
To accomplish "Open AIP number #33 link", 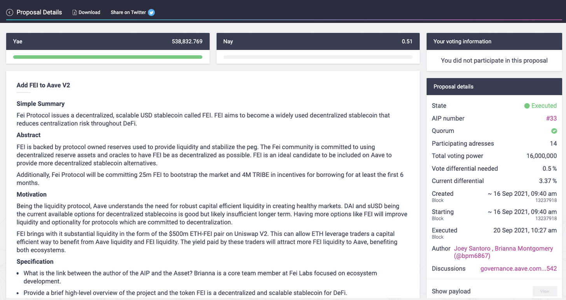I will click(552, 118).
